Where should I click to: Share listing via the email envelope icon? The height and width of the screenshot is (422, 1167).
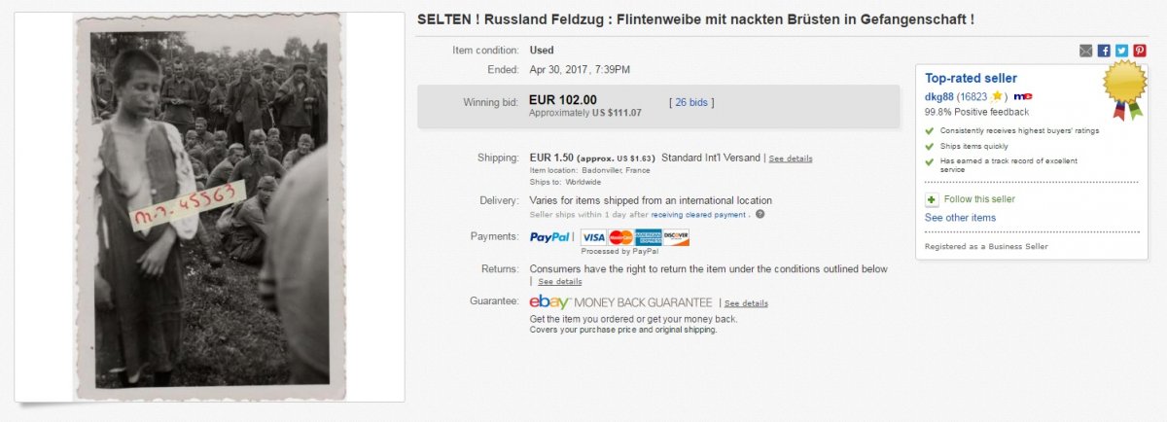(x=1085, y=51)
